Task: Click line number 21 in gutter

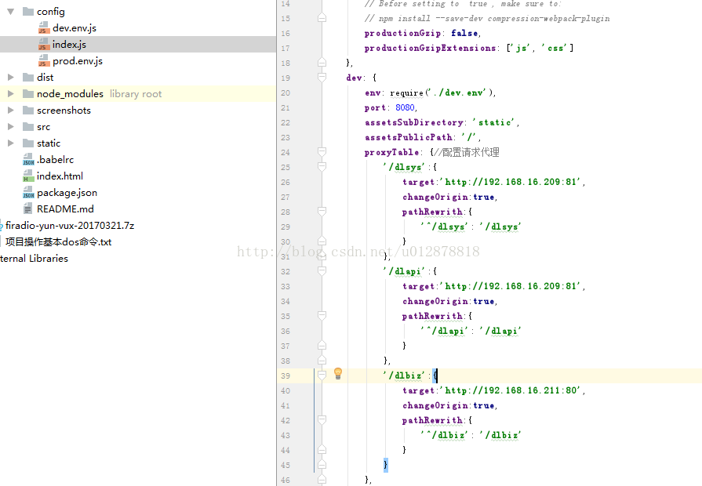Action: tap(286, 108)
